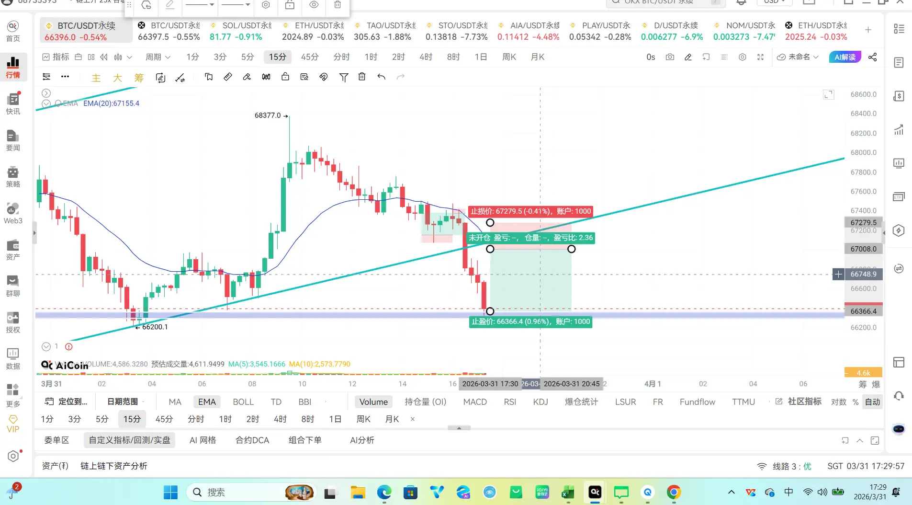Open the 合约DCA tab
The width and height of the screenshot is (912, 505).
[x=252, y=440]
